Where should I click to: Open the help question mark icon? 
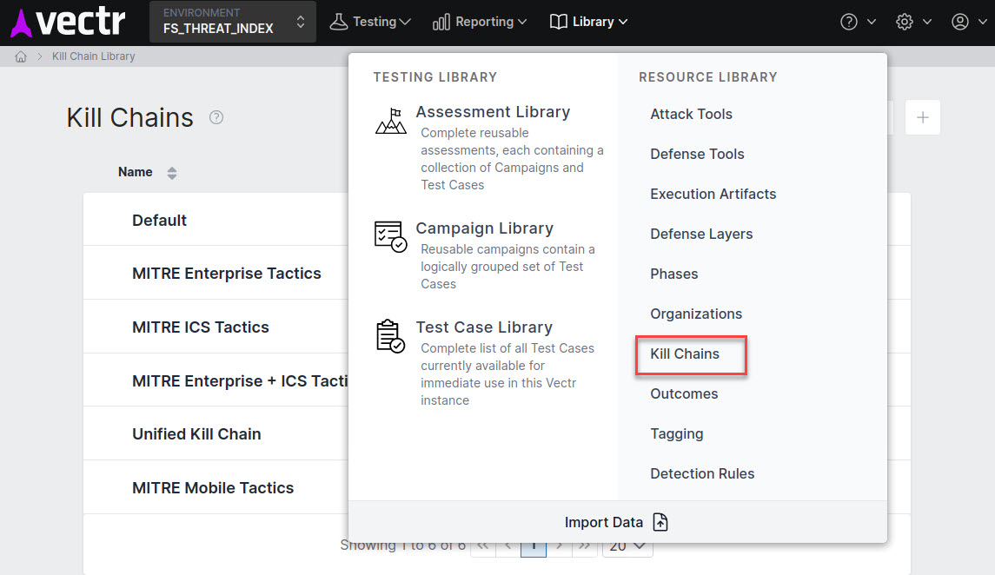849,22
